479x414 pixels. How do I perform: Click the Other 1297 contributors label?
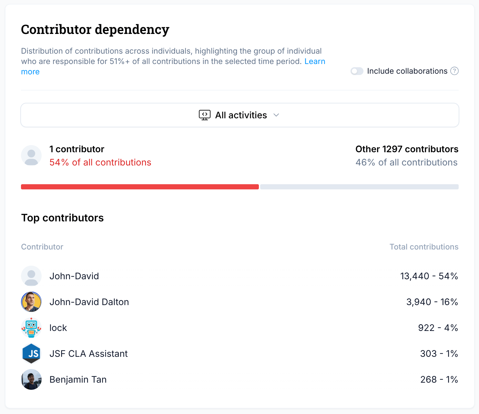tap(407, 149)
